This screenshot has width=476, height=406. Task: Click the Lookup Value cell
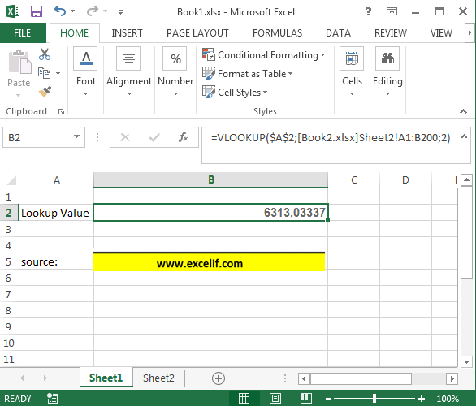[x=56, y=213]
